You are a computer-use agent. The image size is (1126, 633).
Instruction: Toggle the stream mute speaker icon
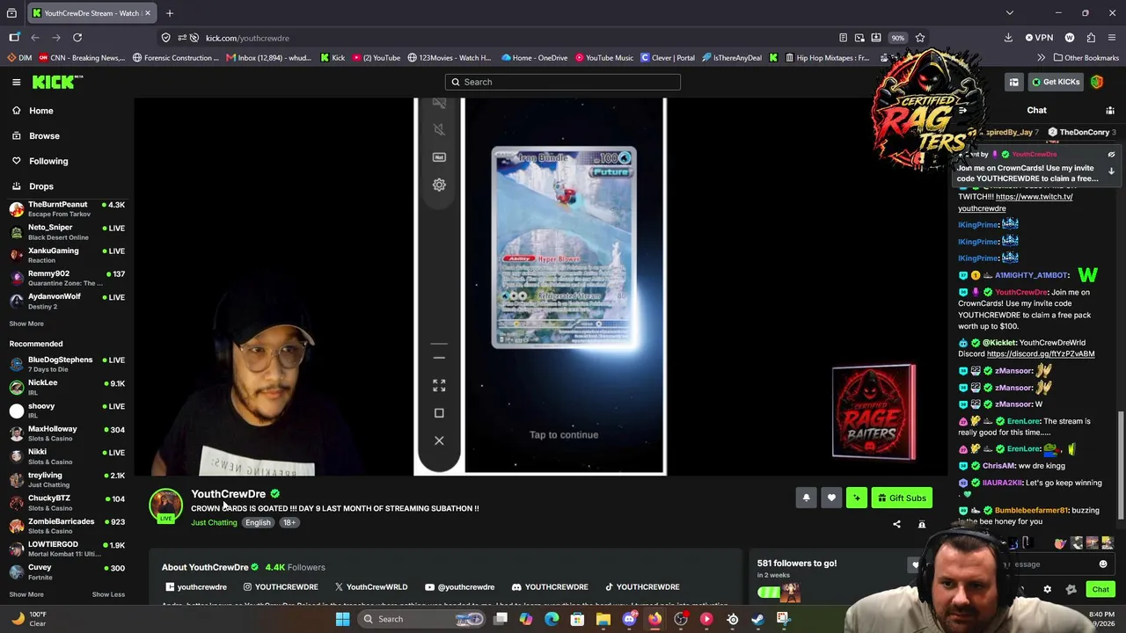[439, 129]
